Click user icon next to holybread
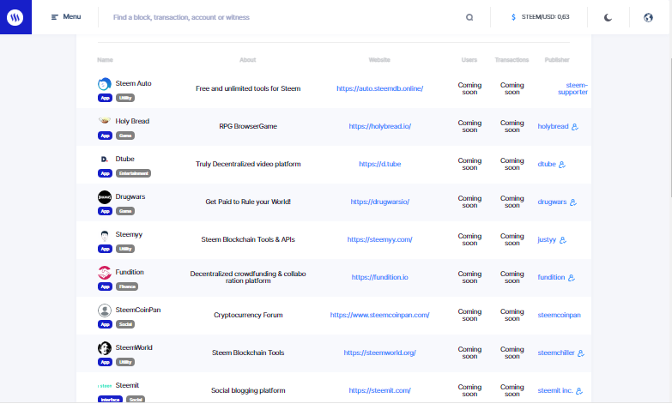 [575, 127]
